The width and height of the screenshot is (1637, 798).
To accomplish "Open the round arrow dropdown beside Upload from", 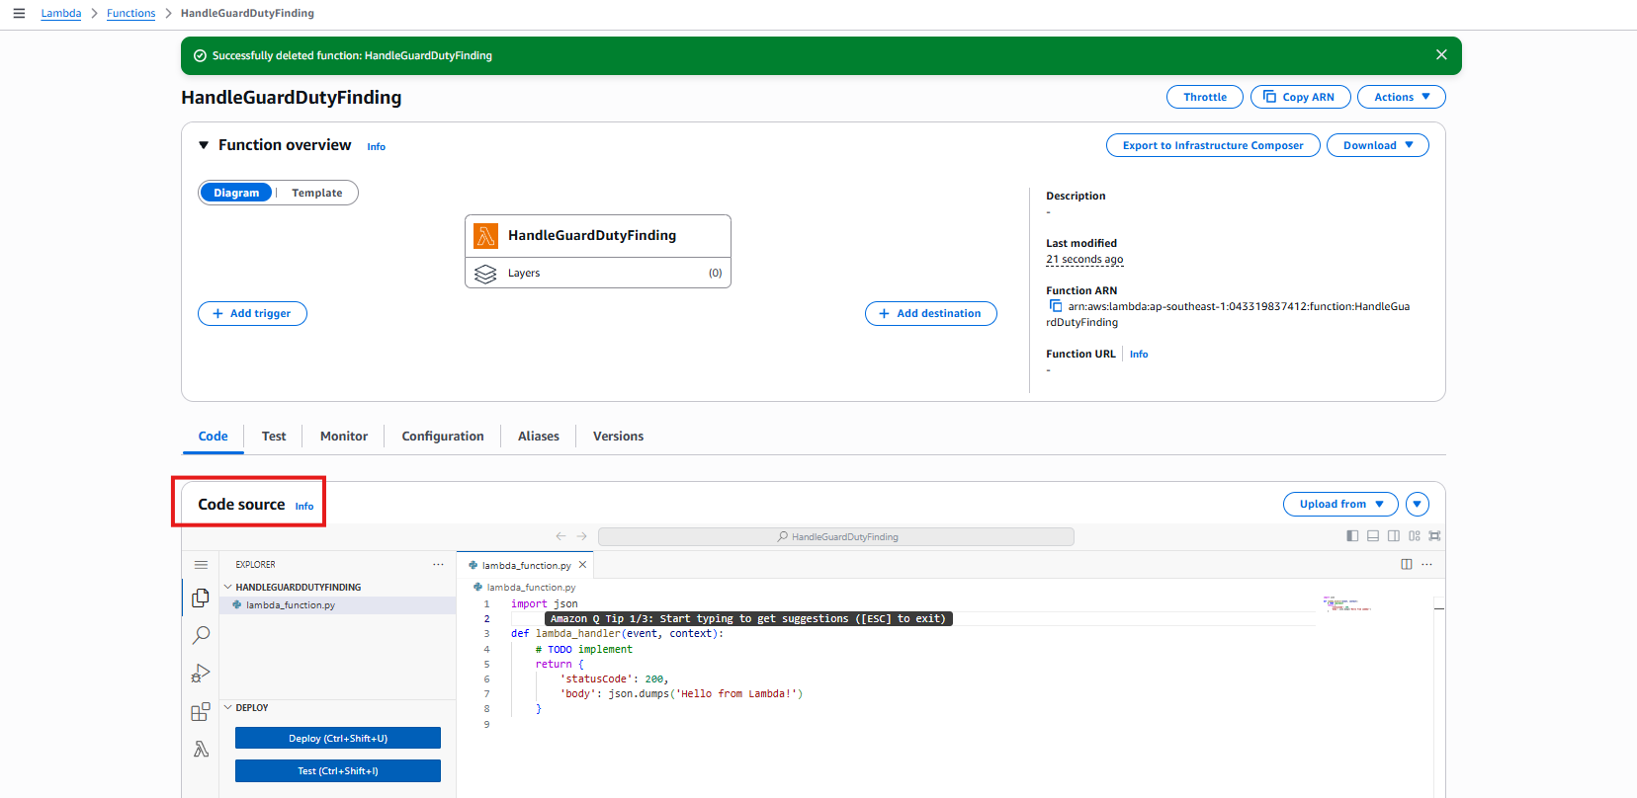I will pos(1418,504).
